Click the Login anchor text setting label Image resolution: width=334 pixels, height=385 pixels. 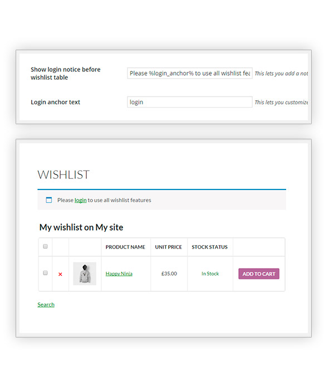coord(56,102)
